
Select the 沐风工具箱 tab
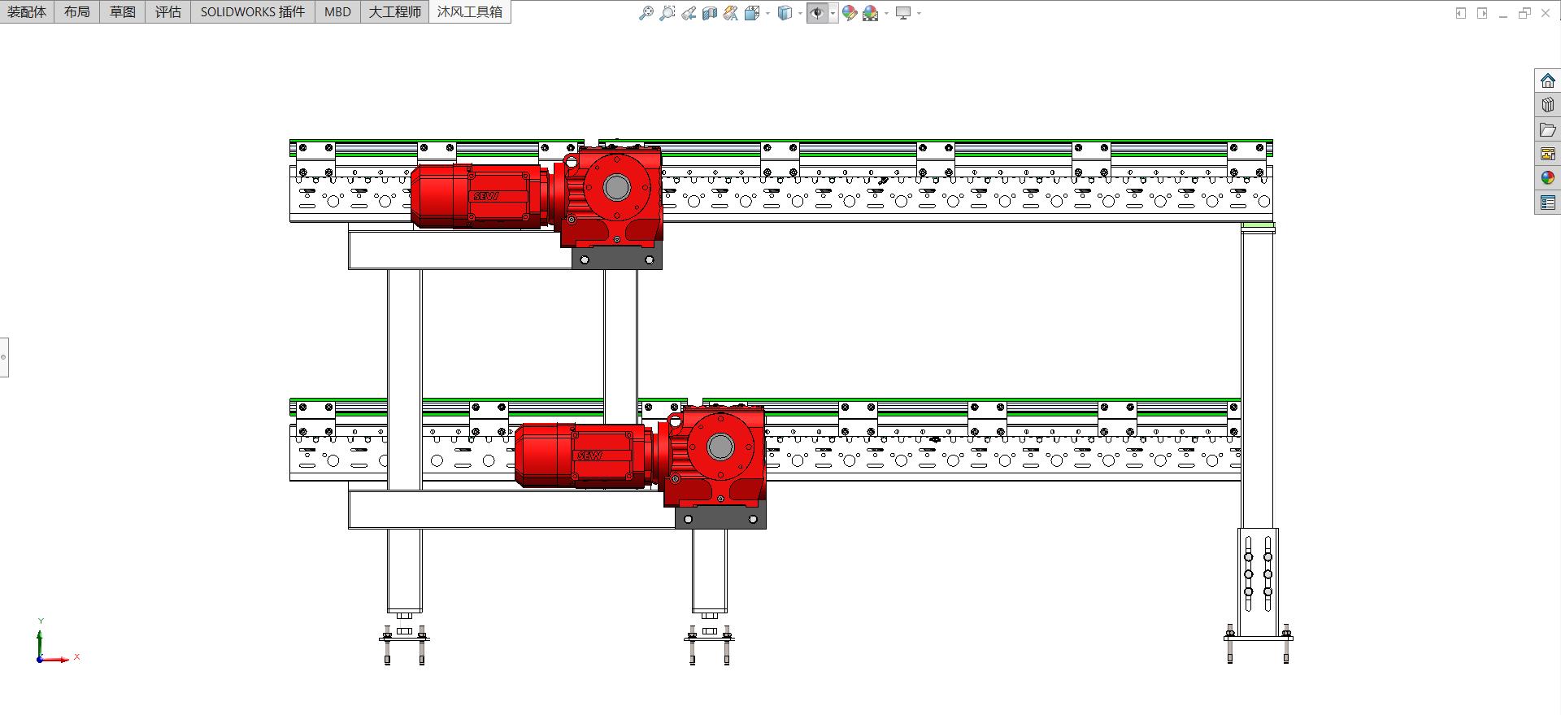[470, 11]
